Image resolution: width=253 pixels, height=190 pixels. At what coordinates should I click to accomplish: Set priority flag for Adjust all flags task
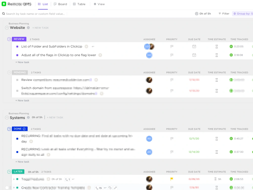coord(172,55)
